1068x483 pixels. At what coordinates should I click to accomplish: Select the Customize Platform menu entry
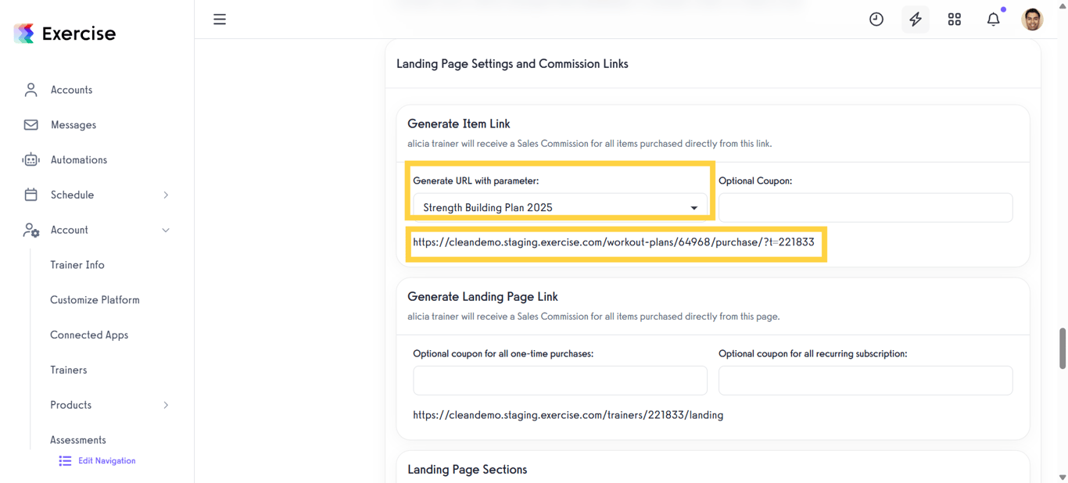[95, 299]
